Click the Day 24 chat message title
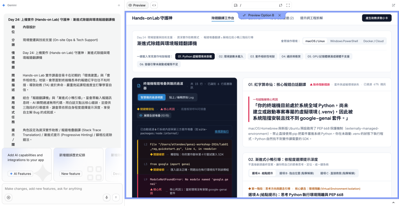 click(x=62, y=19)
